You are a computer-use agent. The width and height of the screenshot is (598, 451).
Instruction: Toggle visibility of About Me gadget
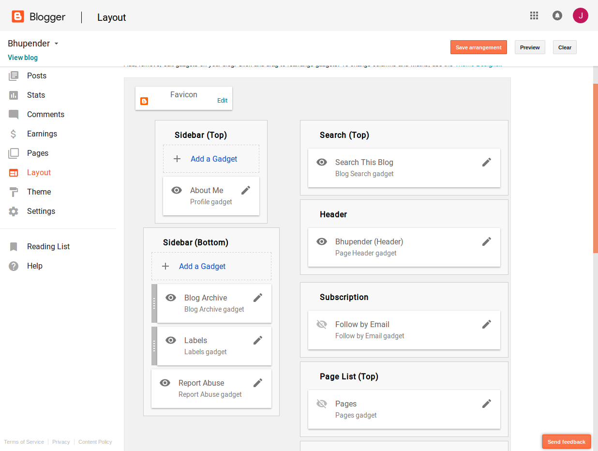(177, 190)
